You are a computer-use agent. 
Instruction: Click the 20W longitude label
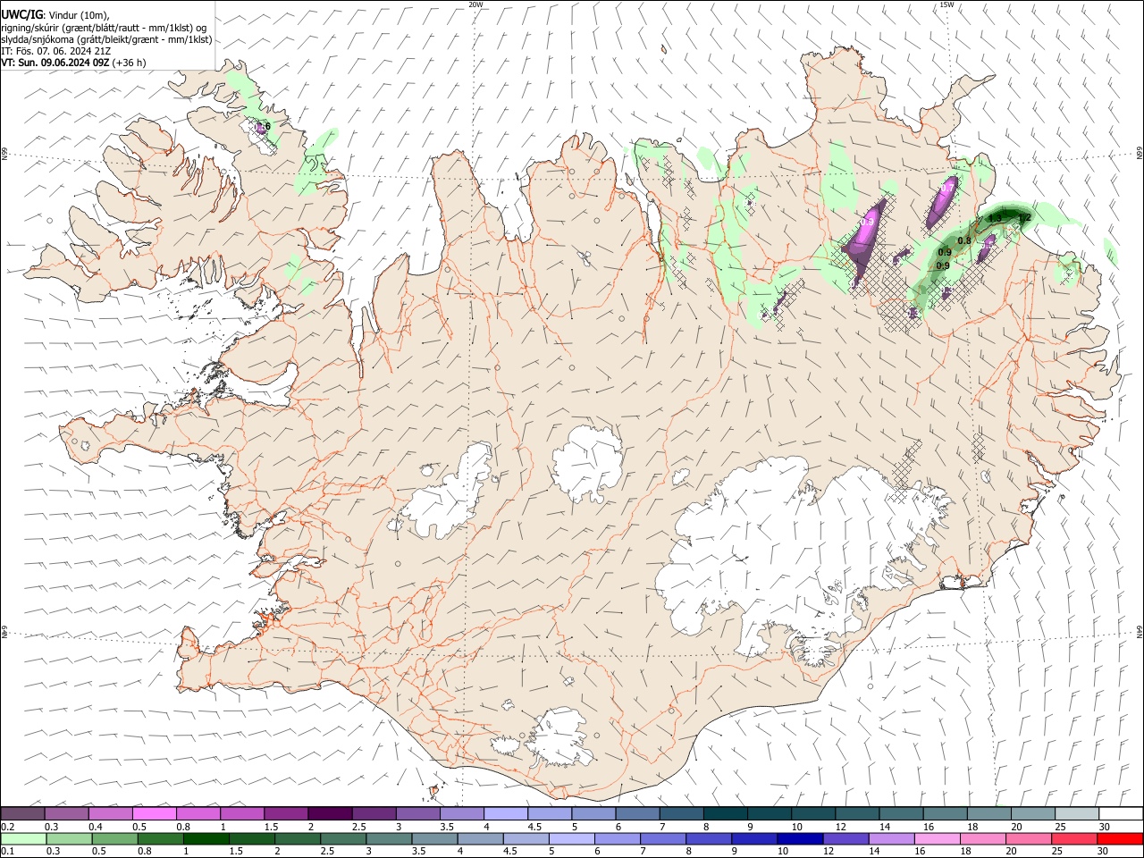pos(475,4)
